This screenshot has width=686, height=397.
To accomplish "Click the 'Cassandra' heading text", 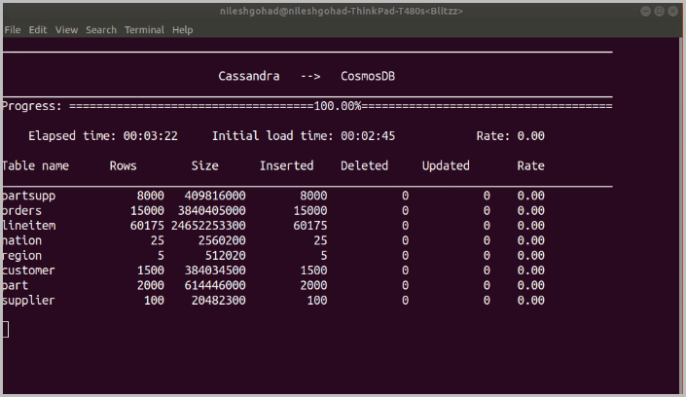I will [249, 76].
